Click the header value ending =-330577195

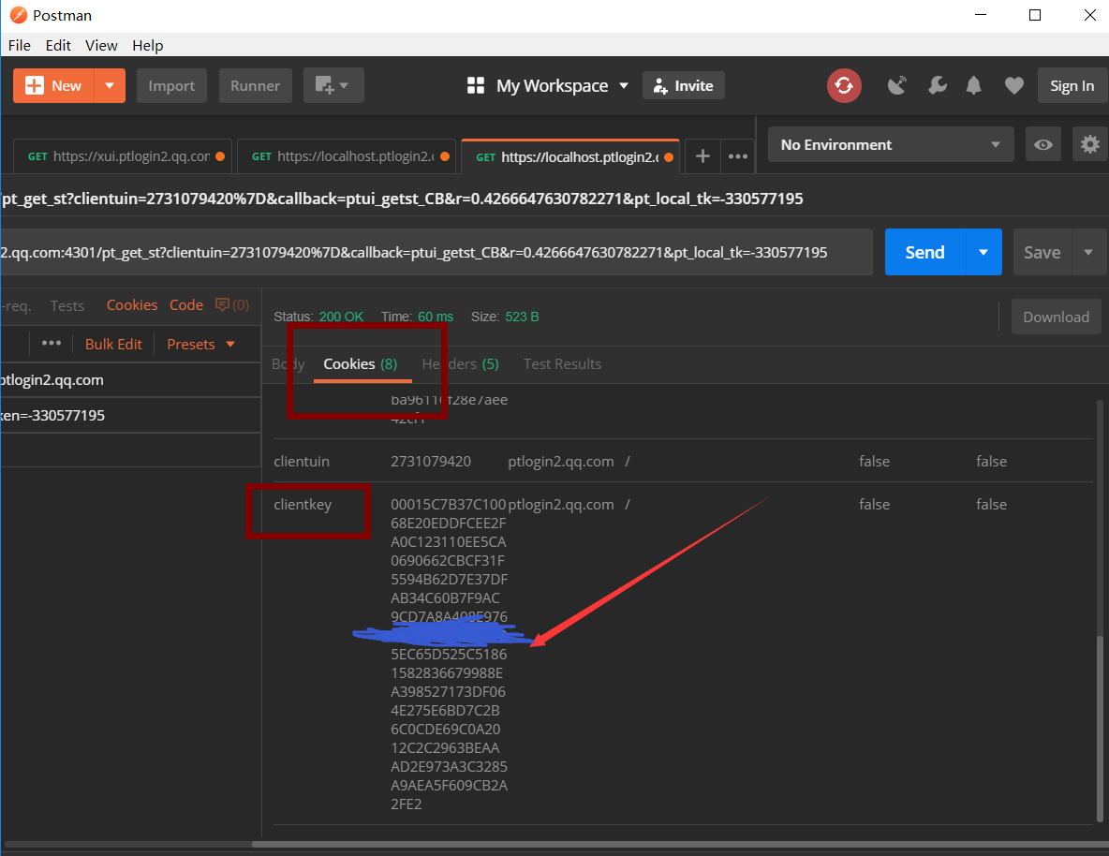(130, 415)
